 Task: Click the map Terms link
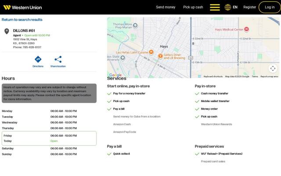pos(255,77)
